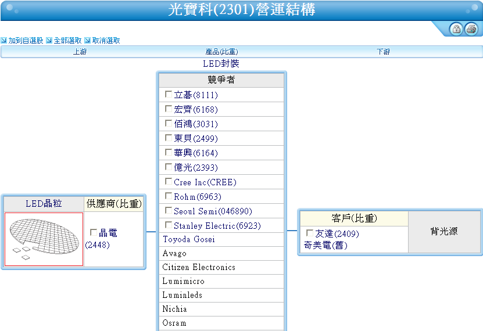Click the 光寶科(2301)營運結構 title
This screenshot has width=483, height=331.
(x=242, y=9)
